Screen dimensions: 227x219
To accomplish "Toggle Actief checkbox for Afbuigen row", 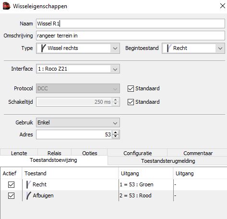I will tap(11, 195).
